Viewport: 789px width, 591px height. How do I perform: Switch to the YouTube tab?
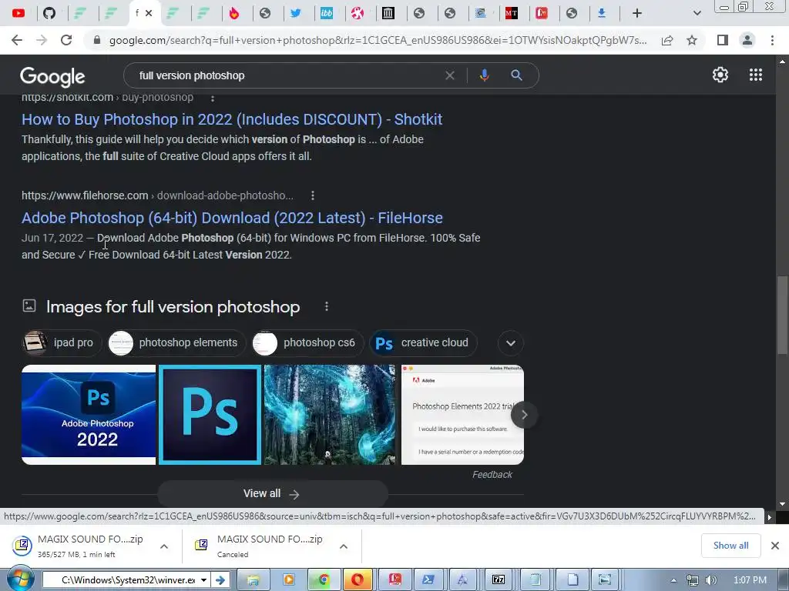click(18, 13)
